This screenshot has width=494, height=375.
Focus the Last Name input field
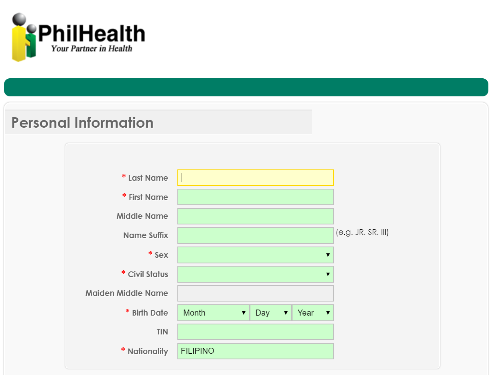click(x=256, y=178)
